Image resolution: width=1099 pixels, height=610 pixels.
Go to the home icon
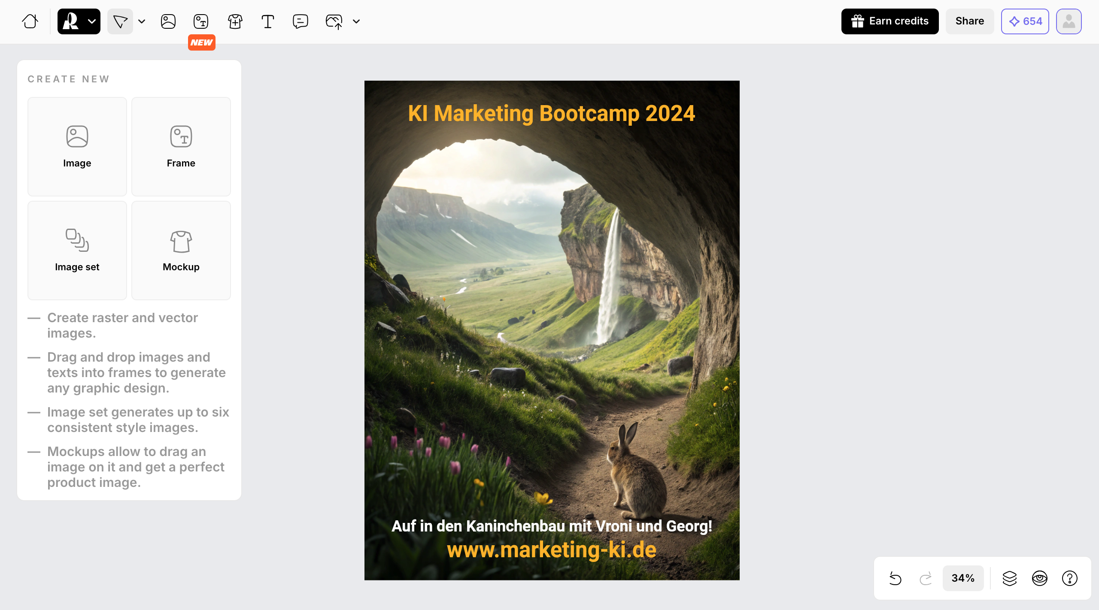[30, 21]
